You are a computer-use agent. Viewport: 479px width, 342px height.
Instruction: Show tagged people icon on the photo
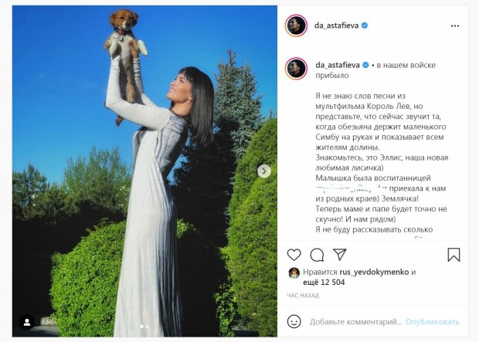coord(27,322)
